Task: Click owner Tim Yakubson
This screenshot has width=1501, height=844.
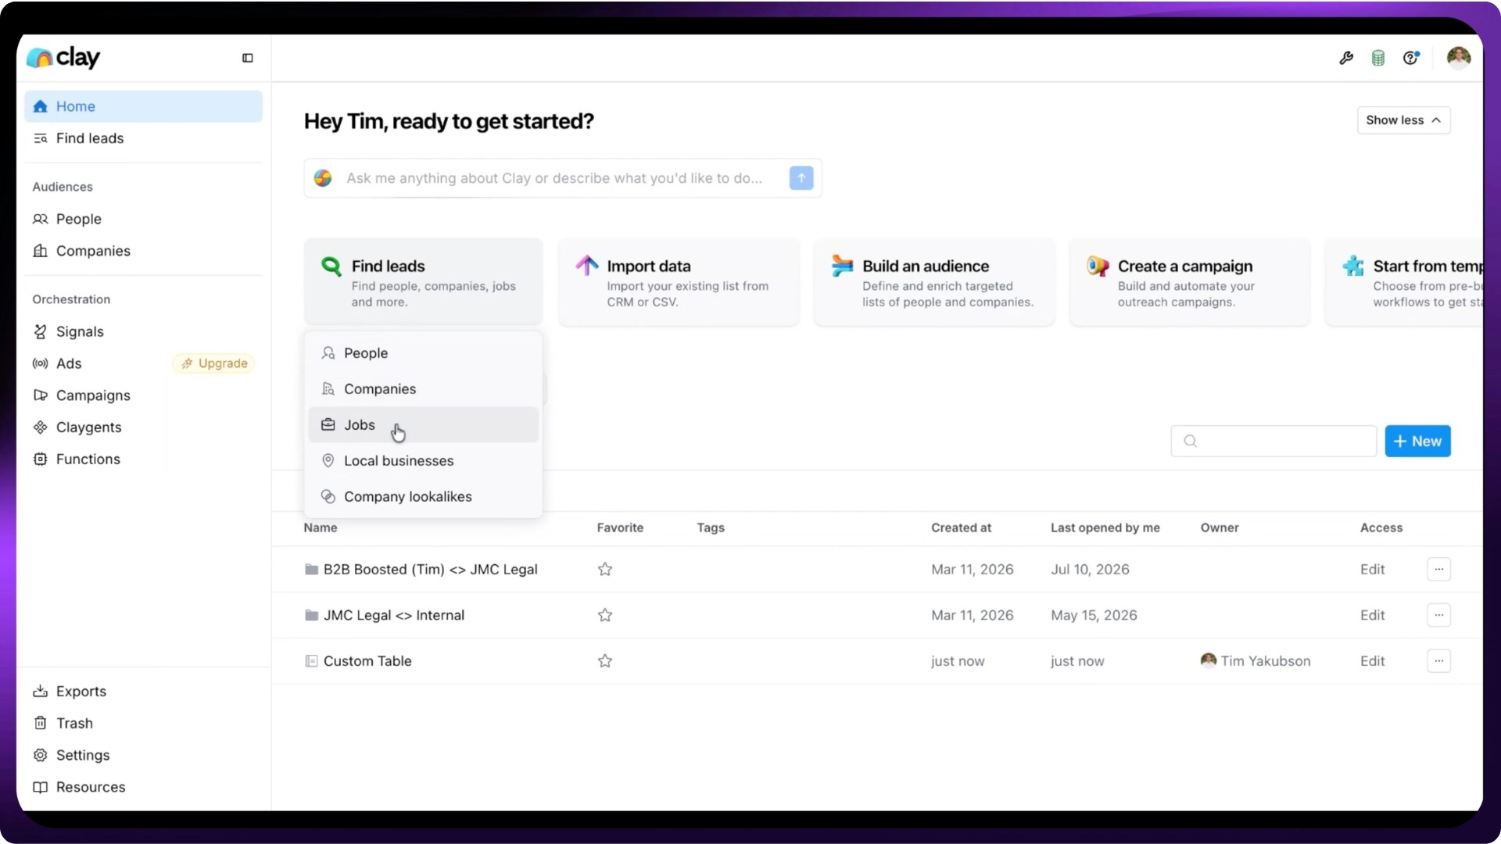Action: point(1256,661)
